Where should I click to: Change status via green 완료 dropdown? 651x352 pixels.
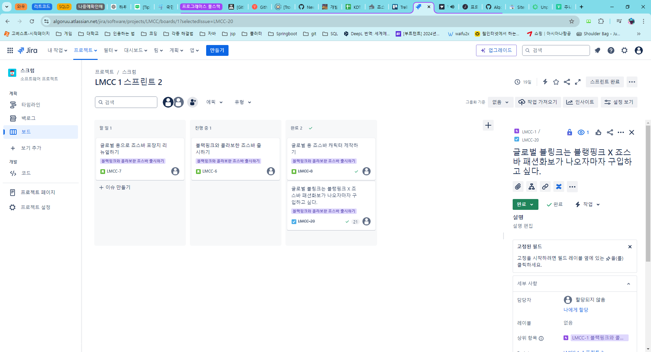click(x=526, y=204)
